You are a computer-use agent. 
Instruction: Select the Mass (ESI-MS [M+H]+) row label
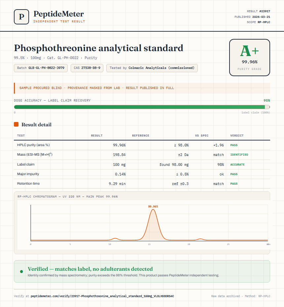(x=35, y=154)
